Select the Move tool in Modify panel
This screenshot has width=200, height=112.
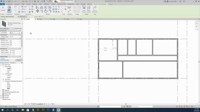(37, 11)
